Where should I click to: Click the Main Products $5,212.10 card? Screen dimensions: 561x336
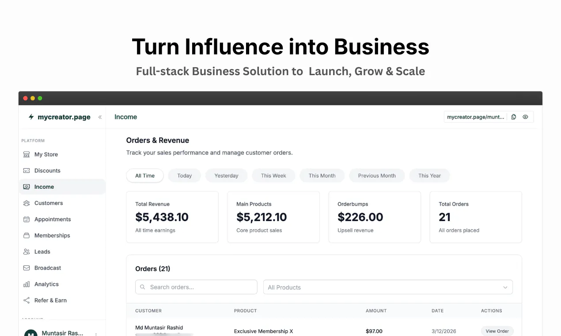273,217
